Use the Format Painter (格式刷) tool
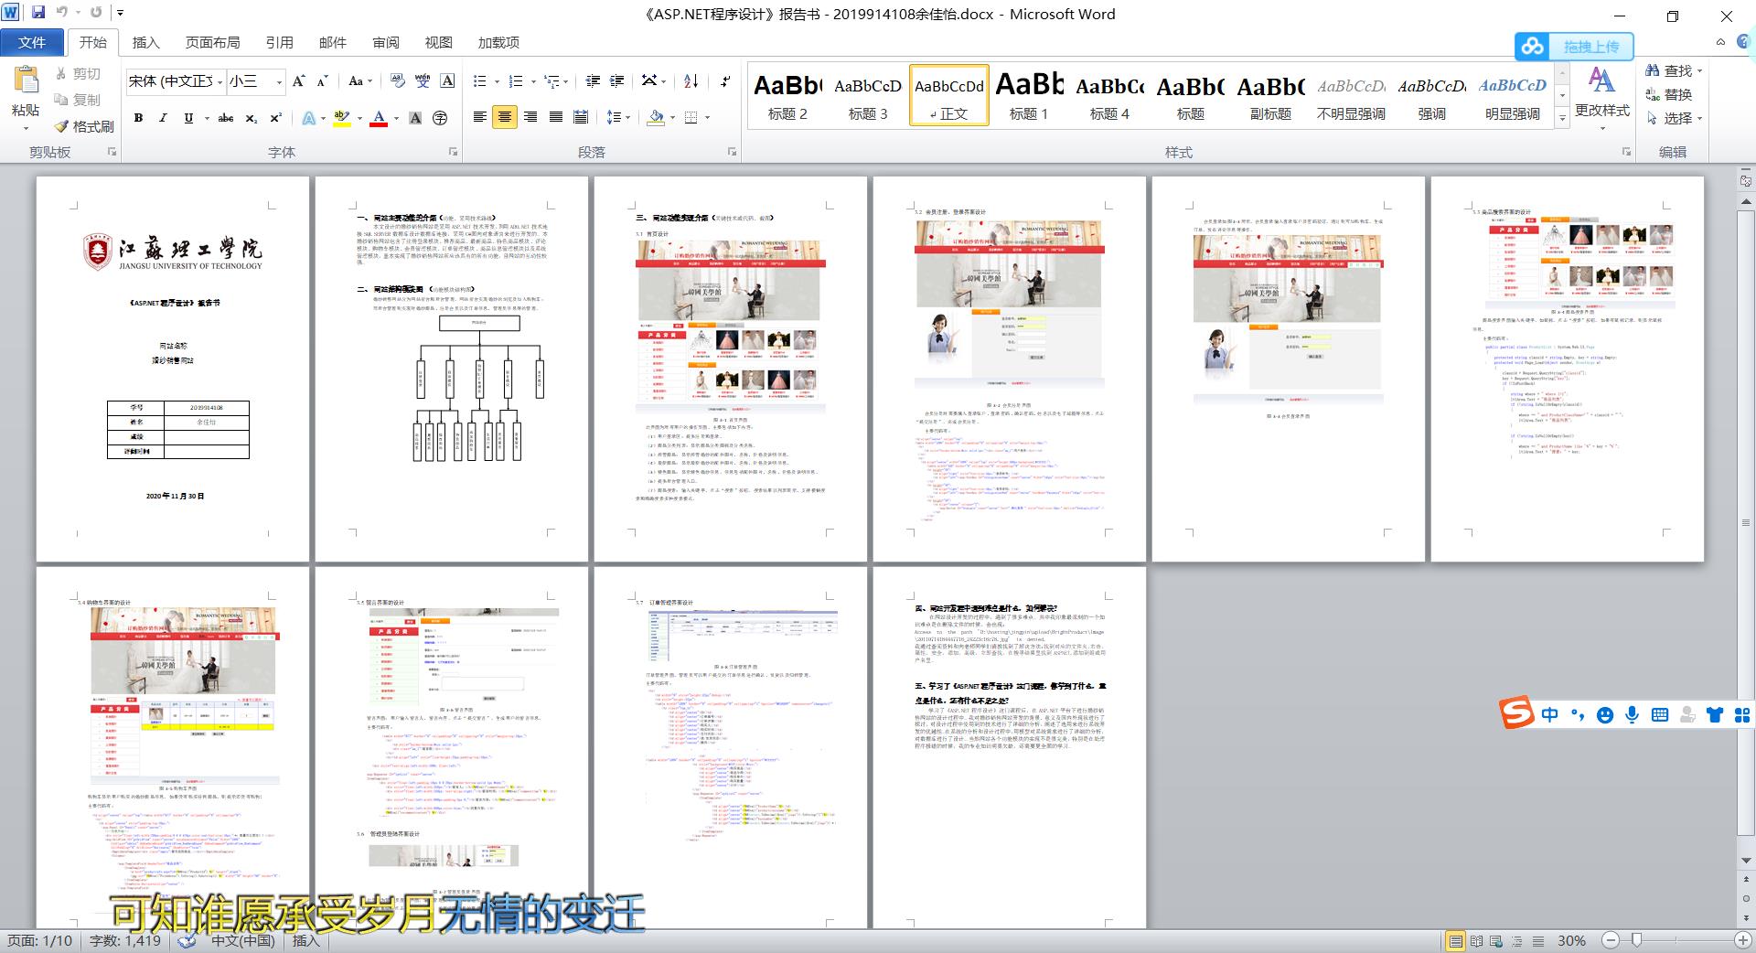 point(83,126)
